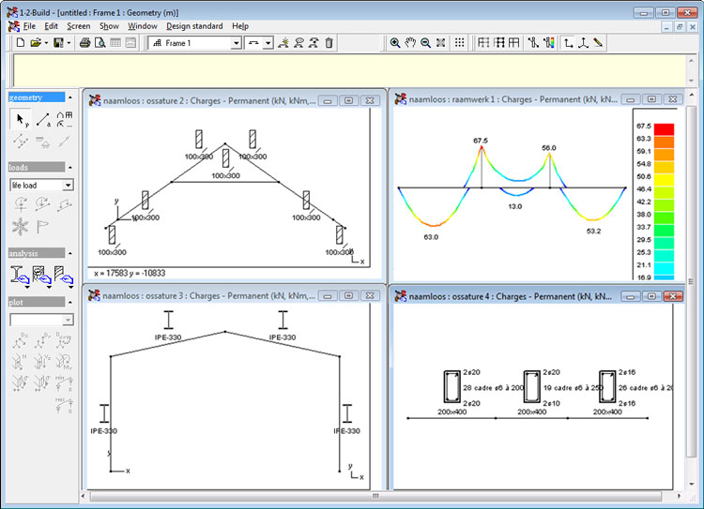Toggle the pencil edit tool in toolbar
This screenshot has height=509, width=704.
point(598,43)
